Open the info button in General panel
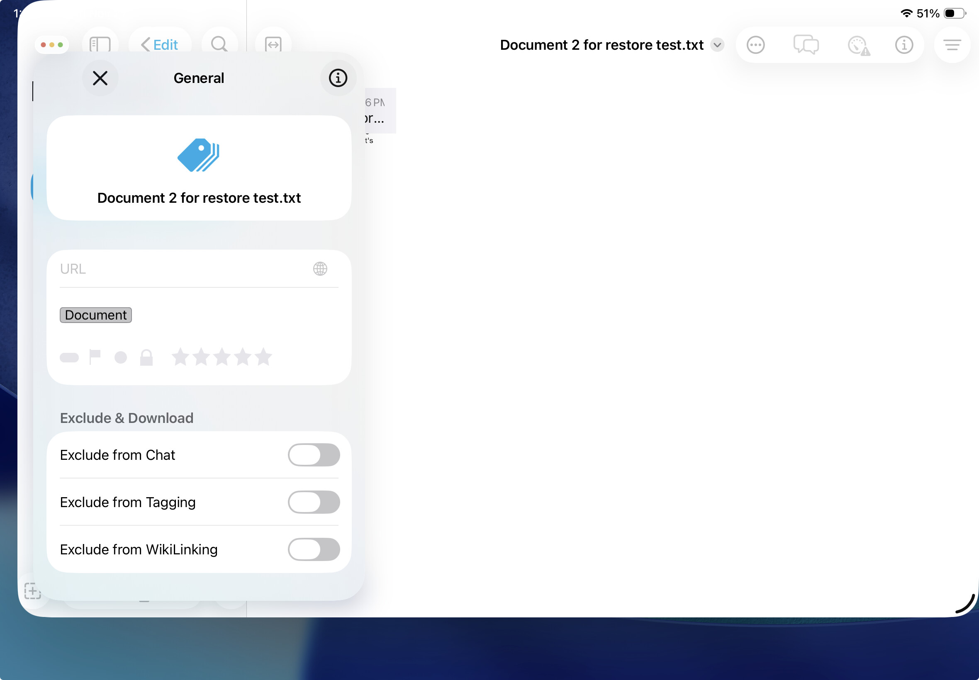This screenshot has height=680, width=979. (338, 78)
